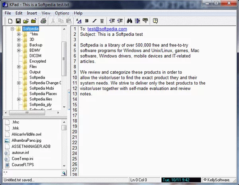Screen dimensions: 239x185
Task: Click the Find binoculars icon
Action: pos(129,21)
